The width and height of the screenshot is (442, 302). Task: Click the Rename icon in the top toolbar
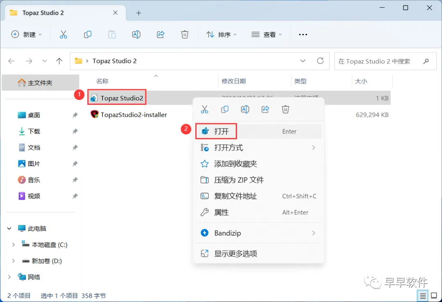coord(136,34)
